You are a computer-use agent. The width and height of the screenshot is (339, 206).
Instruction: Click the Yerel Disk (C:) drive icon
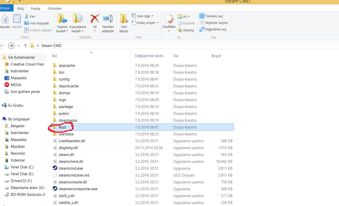[x=7, y=167]
